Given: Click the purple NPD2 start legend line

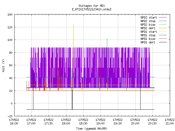Looking at the screenshot, I should click(x=163, y=17).
